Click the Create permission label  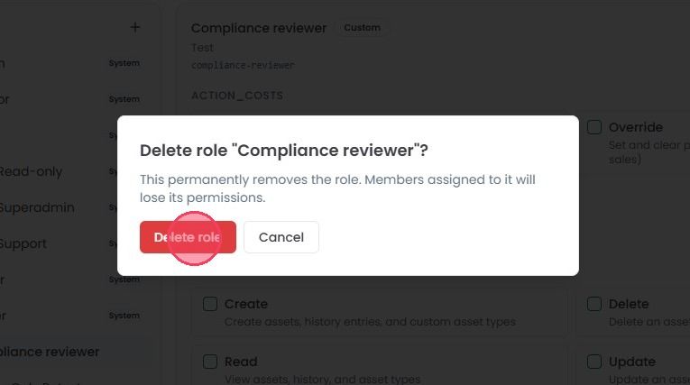(246, 304)
